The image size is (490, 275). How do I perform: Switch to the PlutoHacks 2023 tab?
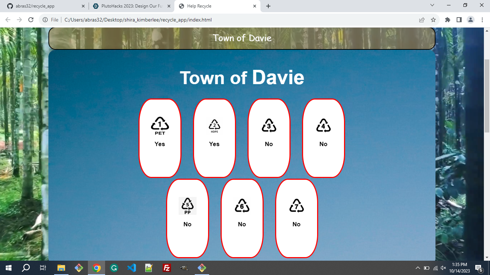click(132, 6)
